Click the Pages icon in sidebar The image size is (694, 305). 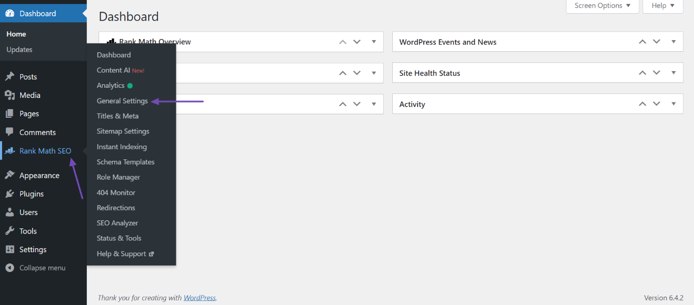pyautogui.click(x=10, y=114)
